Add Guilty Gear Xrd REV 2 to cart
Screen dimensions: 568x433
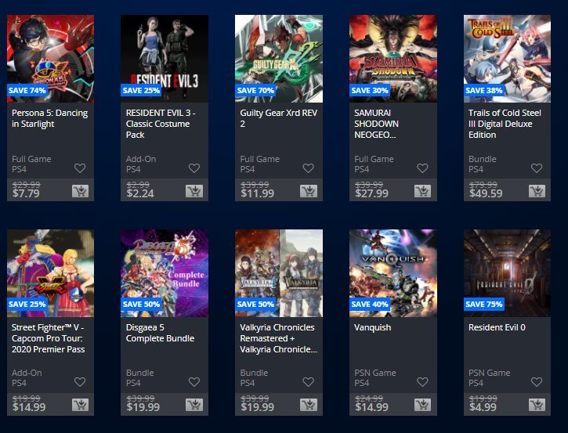click(x=309, y=191)
